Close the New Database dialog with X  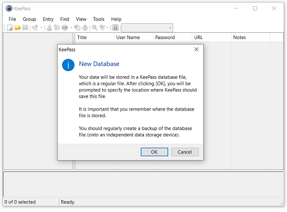197,50
